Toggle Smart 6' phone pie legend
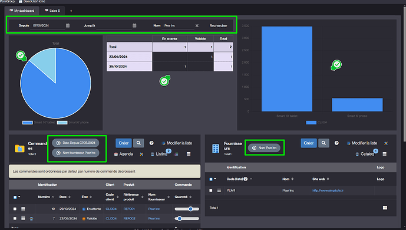This screenshot has height=230, width=406. (72, 123)
